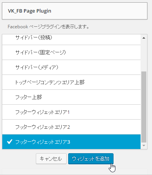
Task: Click blank area beside サイドバー(メディア) row
Action: (x=99, y=67)
